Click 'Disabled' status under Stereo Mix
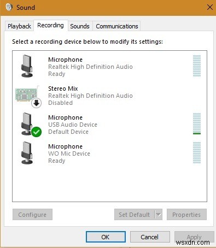Viewport: 216px width, 248px height. (60, 103)
